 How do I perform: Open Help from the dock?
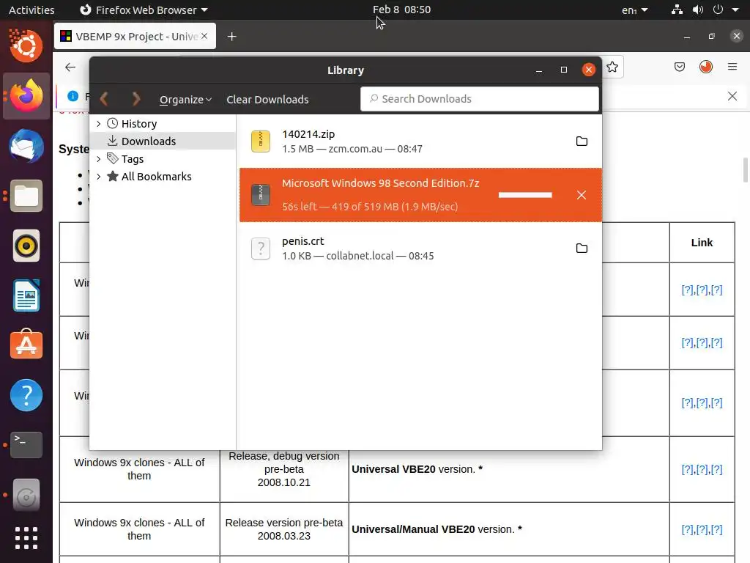(x=26, y=395)
